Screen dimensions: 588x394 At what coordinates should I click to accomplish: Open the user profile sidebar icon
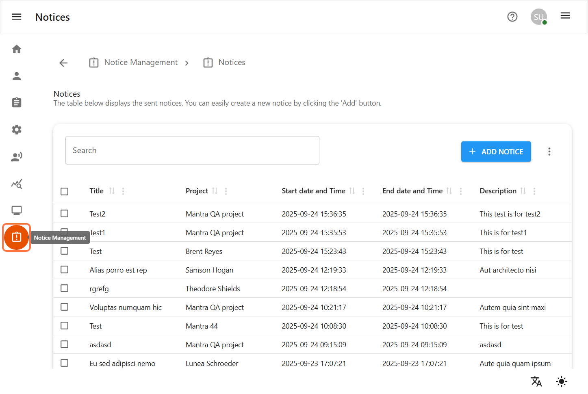(17, 76)
